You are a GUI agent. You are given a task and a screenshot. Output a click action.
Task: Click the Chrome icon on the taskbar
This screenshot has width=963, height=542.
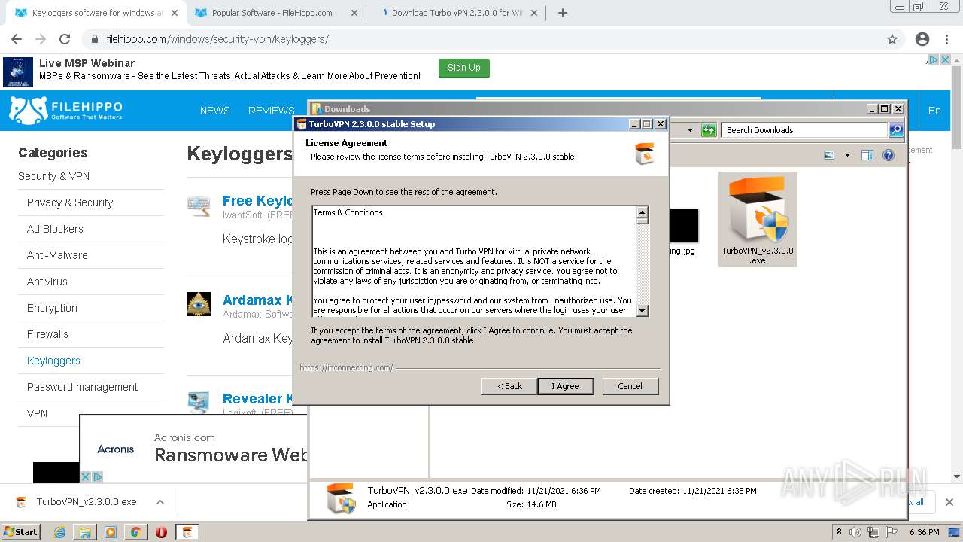[135, 532]
